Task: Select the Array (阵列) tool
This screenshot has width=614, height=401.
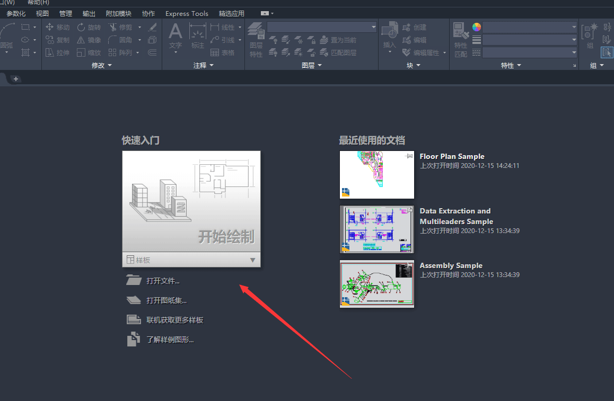Action: (x=120, y=52)
